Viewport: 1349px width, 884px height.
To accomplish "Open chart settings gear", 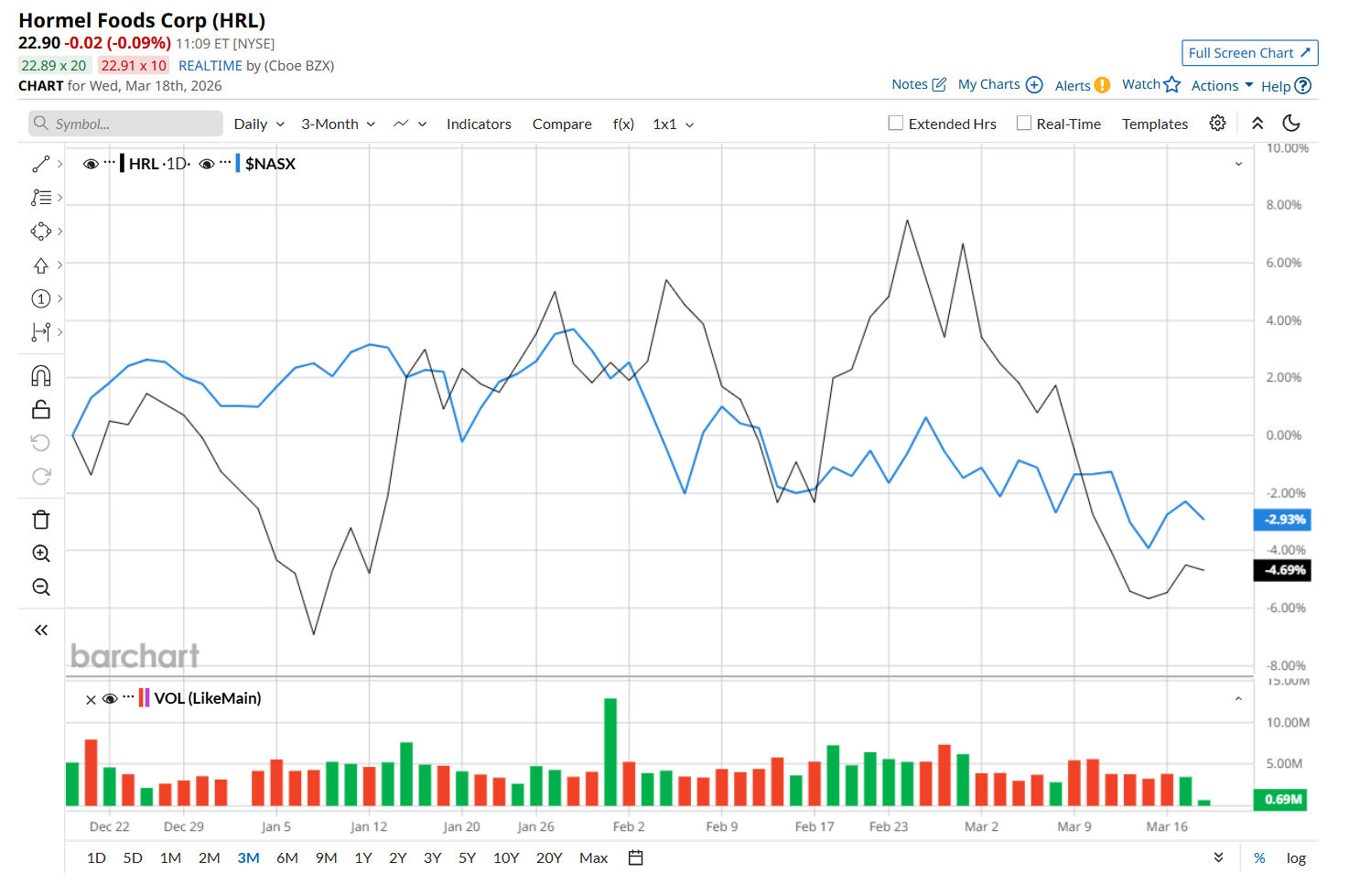I will (1217, 124).
